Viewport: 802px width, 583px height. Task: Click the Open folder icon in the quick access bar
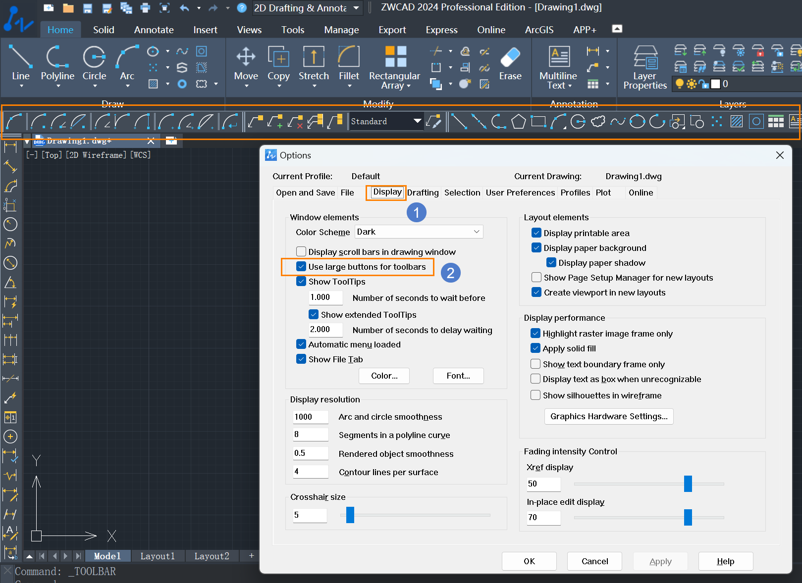[68, 8]
